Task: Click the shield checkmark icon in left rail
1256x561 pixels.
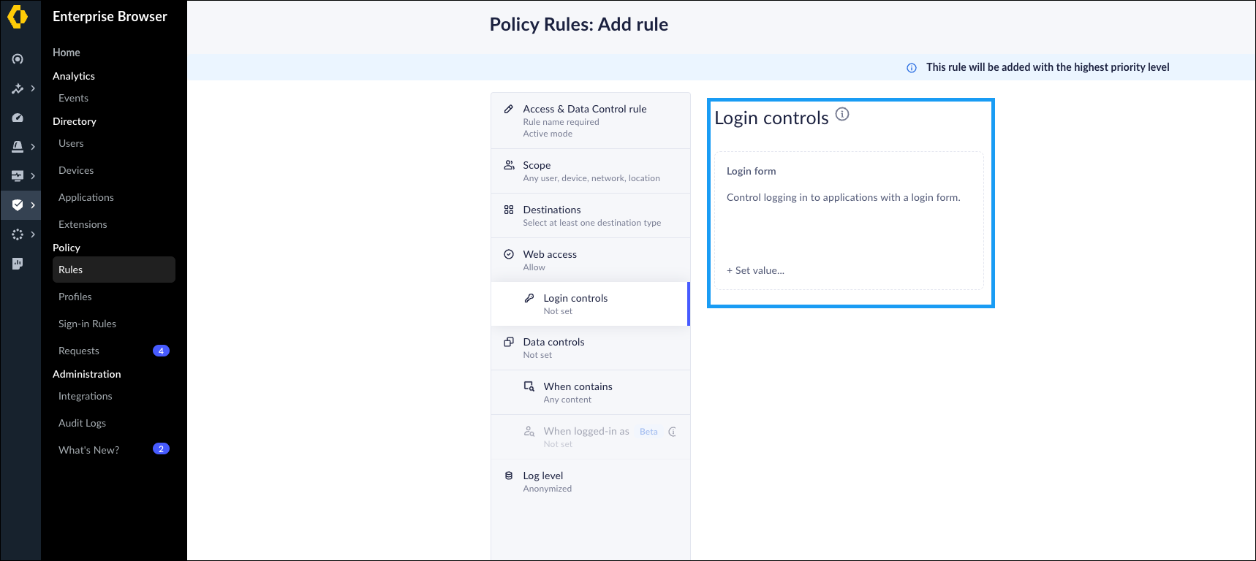Action: point(18,205)
